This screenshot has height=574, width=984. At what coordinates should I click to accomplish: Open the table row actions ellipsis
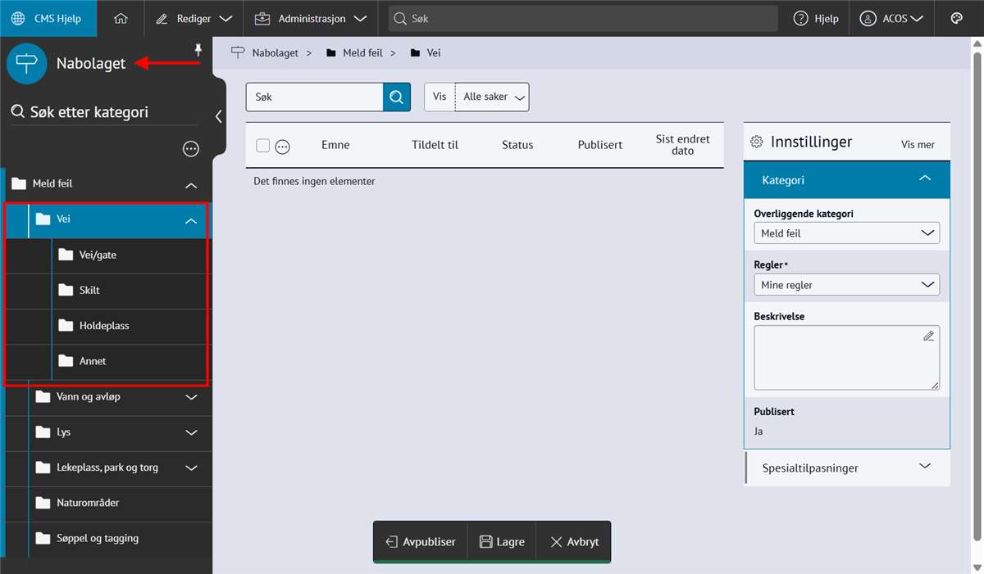(x=283, y=147)
